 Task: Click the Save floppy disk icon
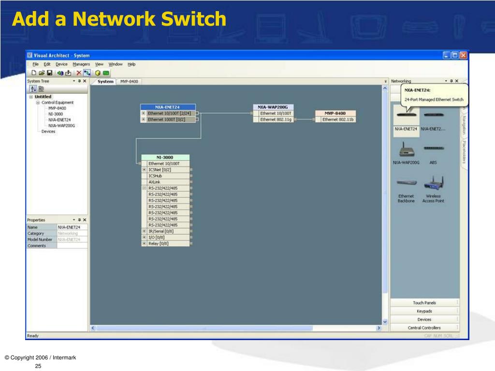[50, 73]
